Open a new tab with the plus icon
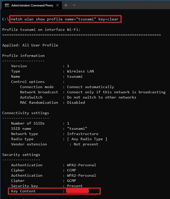The height and width of the screenshot is (199, 170). 66,5
